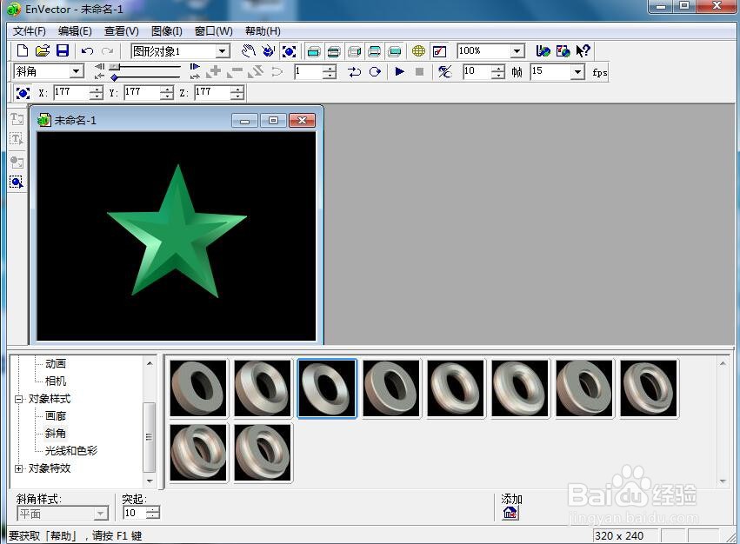Select 动画 in the tree
The width and height of the screenshot is (740, 544).
55,364
